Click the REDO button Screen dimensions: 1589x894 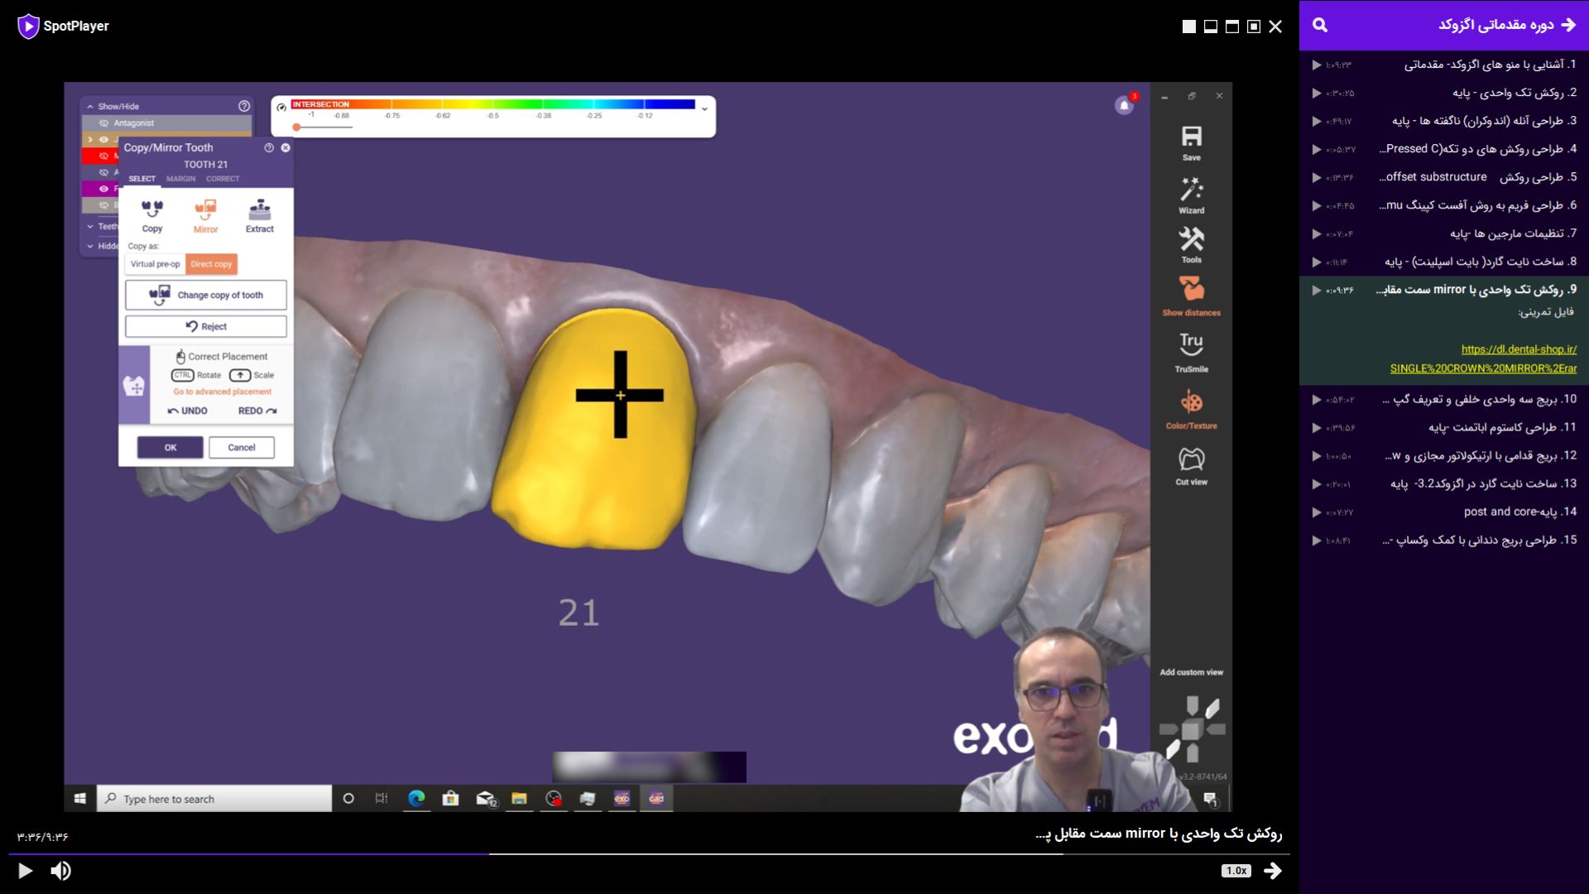pos(257,411)
